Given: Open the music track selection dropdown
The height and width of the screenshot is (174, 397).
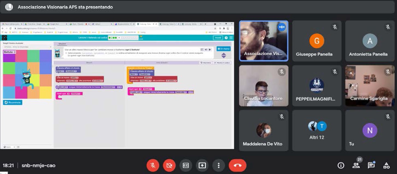Looking at the screenshot, I should point(27,47).
